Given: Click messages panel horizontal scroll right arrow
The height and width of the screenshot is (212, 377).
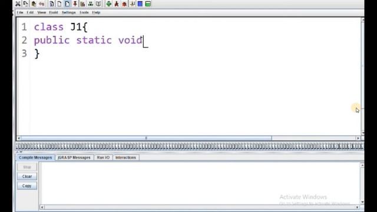Looking at the screenshot, I should point(358,207).
